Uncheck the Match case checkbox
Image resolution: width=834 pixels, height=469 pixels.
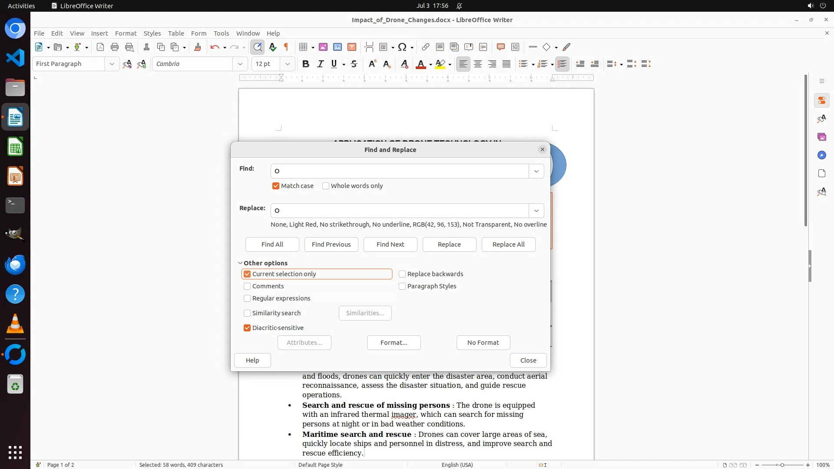(x=276, y=186)
